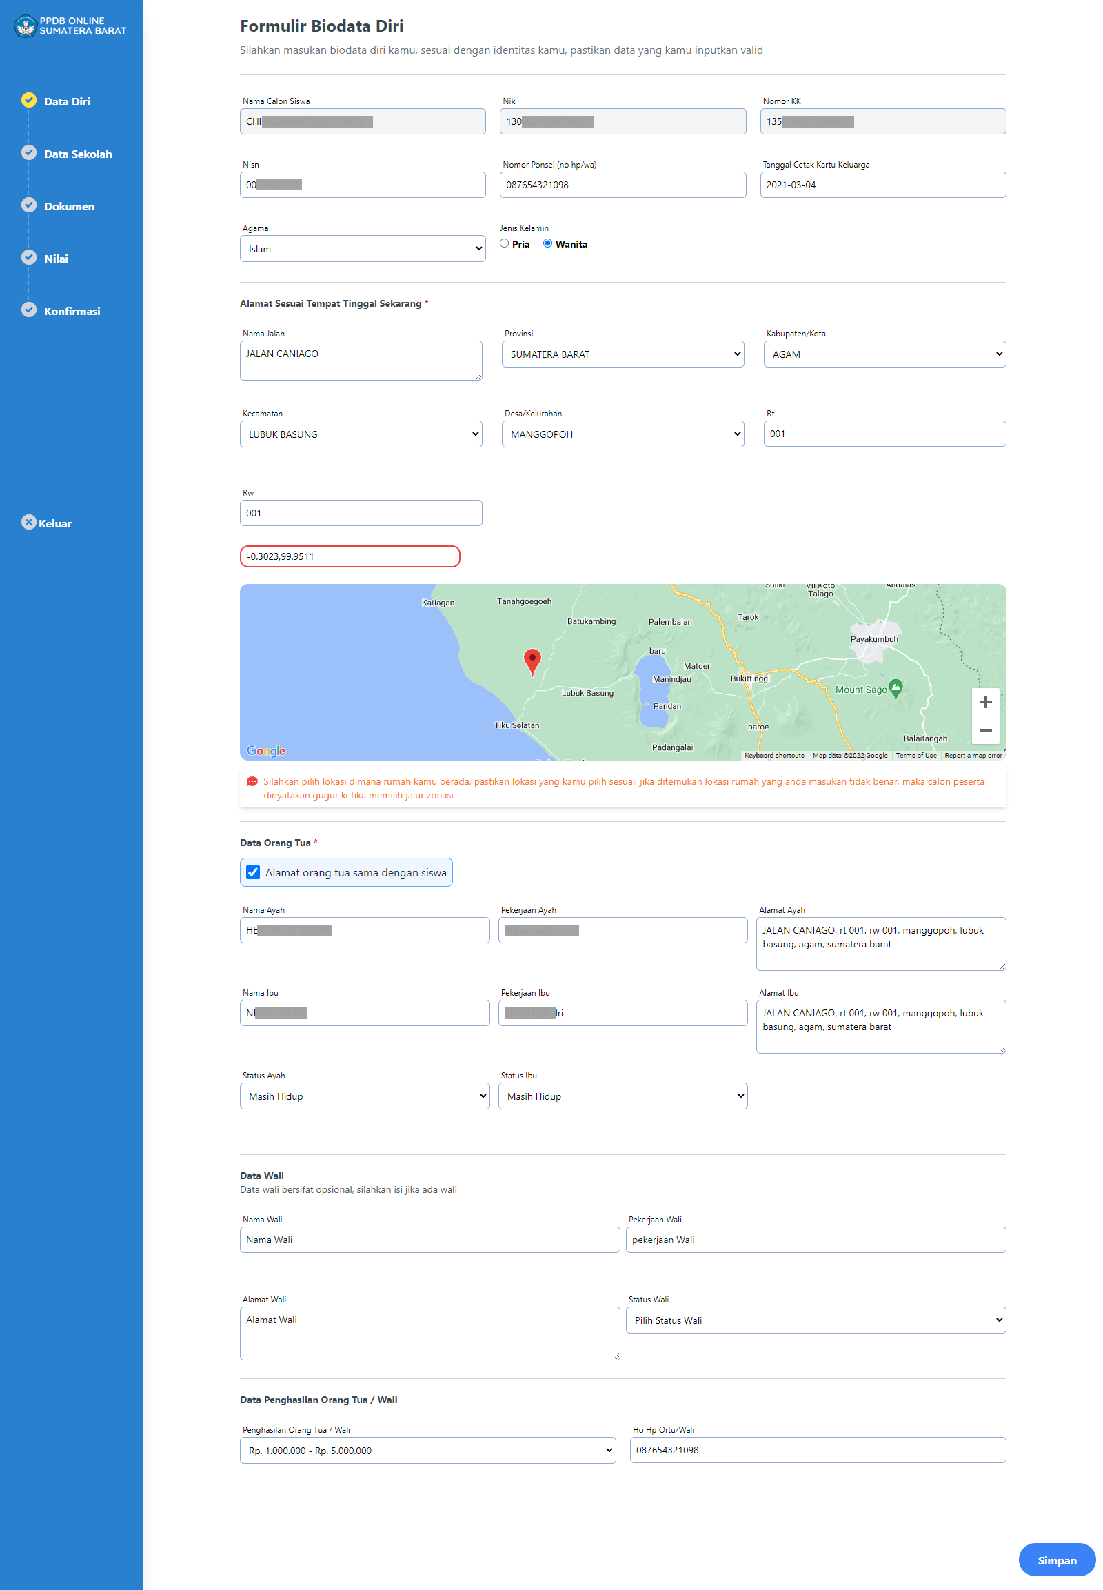Image resolution: width=1103 pixels, height=1590 pixels.
Task: Zoom in the map with plus button
Action: pos(985,703)
